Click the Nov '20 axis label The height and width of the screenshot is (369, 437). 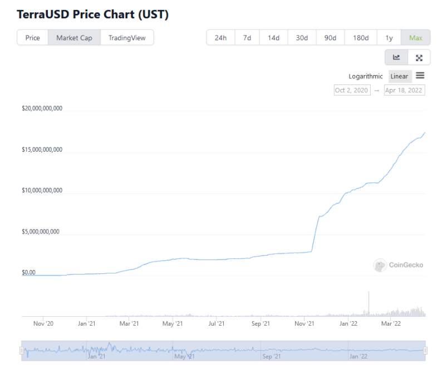(x=43, y=323)
